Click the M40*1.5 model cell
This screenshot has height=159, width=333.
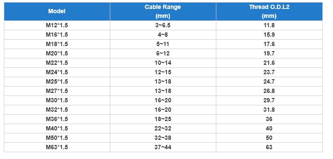pyautogui.click(x=57, y=128)
